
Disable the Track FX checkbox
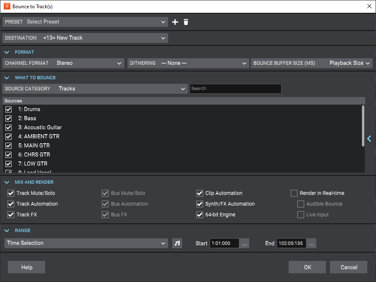tap(11, 215)
